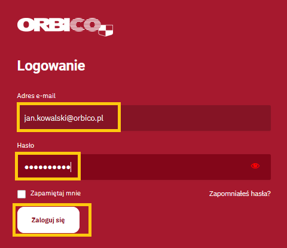The height and width of the screenshot is (248, 287).
Task: Click the Logowanie heading
Action: click(51, 66)
